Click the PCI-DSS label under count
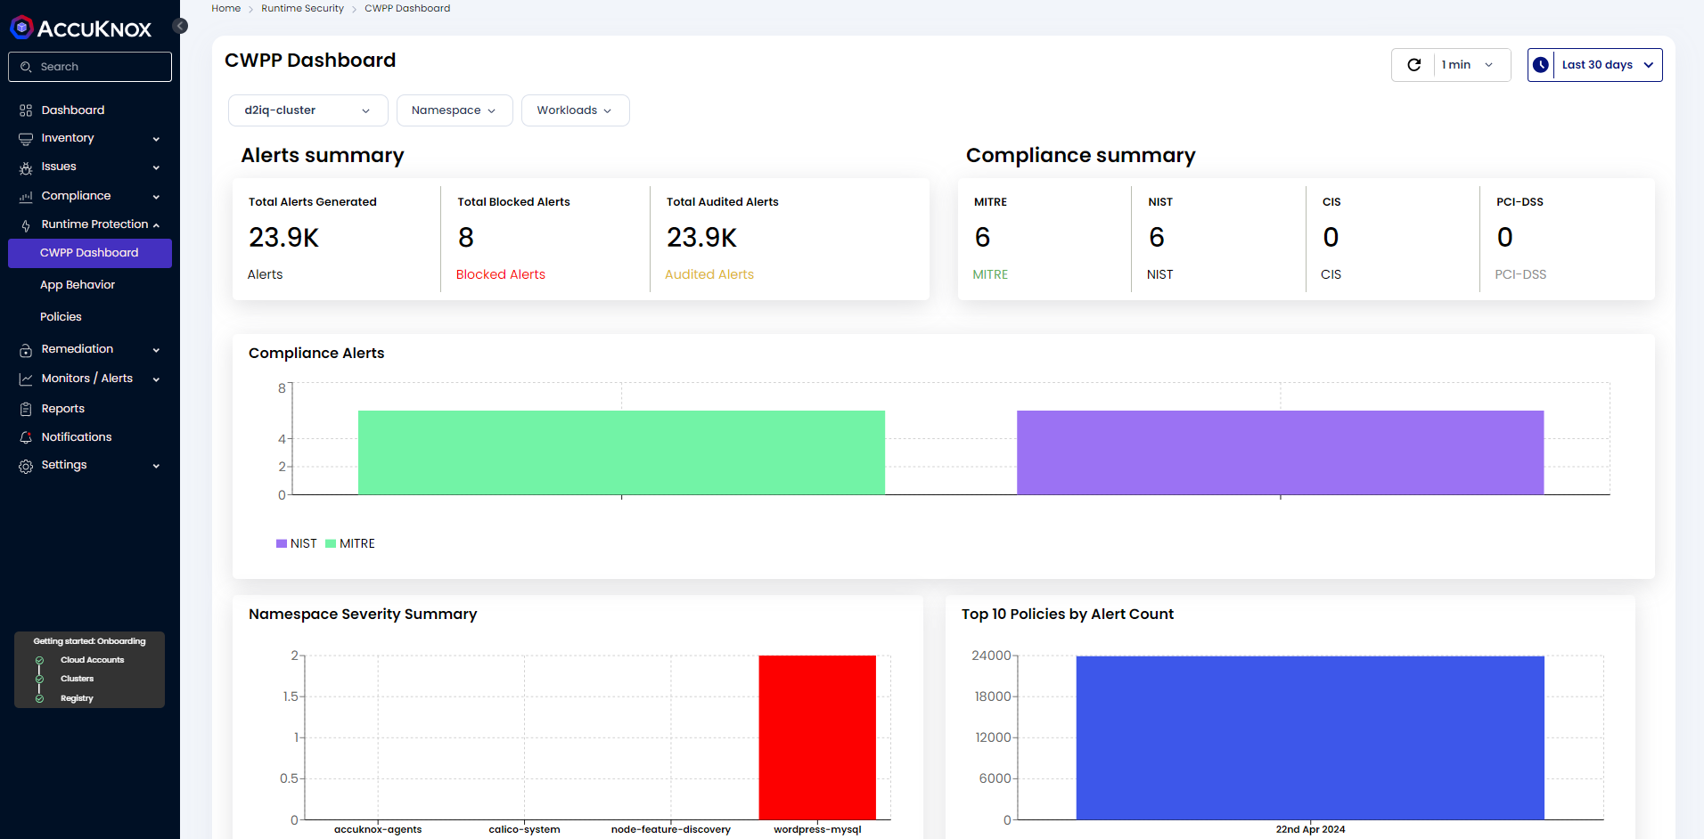The image size is (1704, 839). pyautogui.click(x=1520, y=274)
